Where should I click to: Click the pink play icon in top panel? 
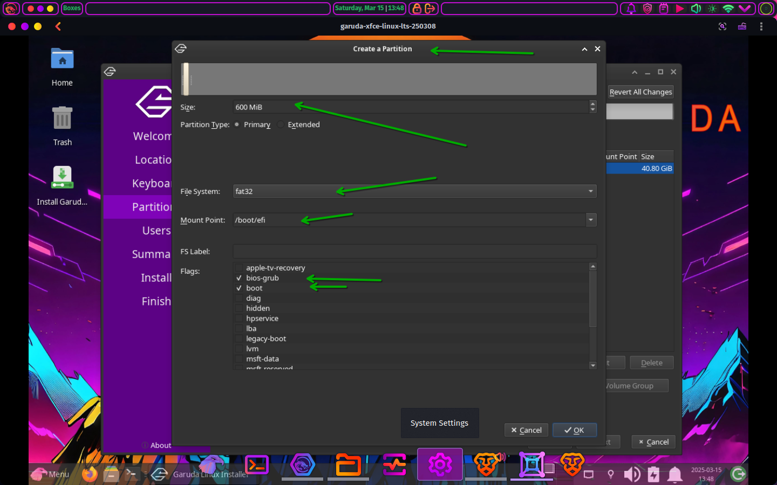click(680, 8)
